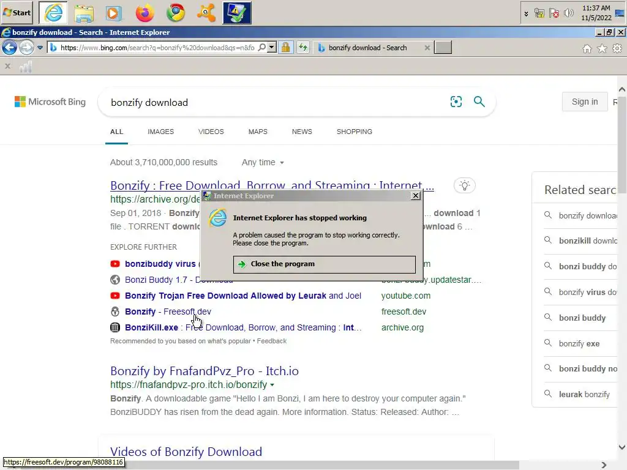The image size is (627, 470).
Task: Expand the fnafandpvz-pro.itch.io URL dropdown arrow
Action: (x=272, y=385)
